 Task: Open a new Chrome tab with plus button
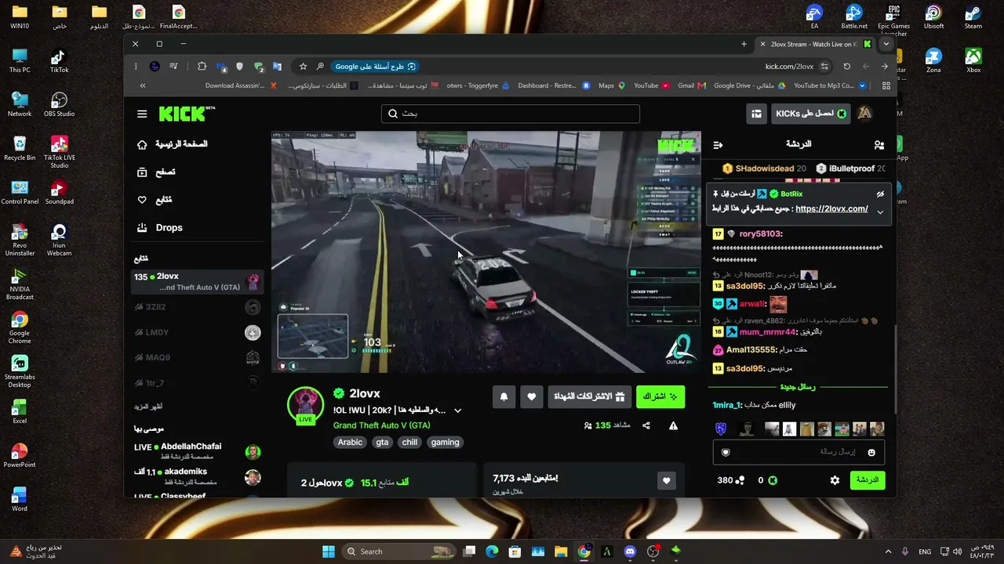744,44
